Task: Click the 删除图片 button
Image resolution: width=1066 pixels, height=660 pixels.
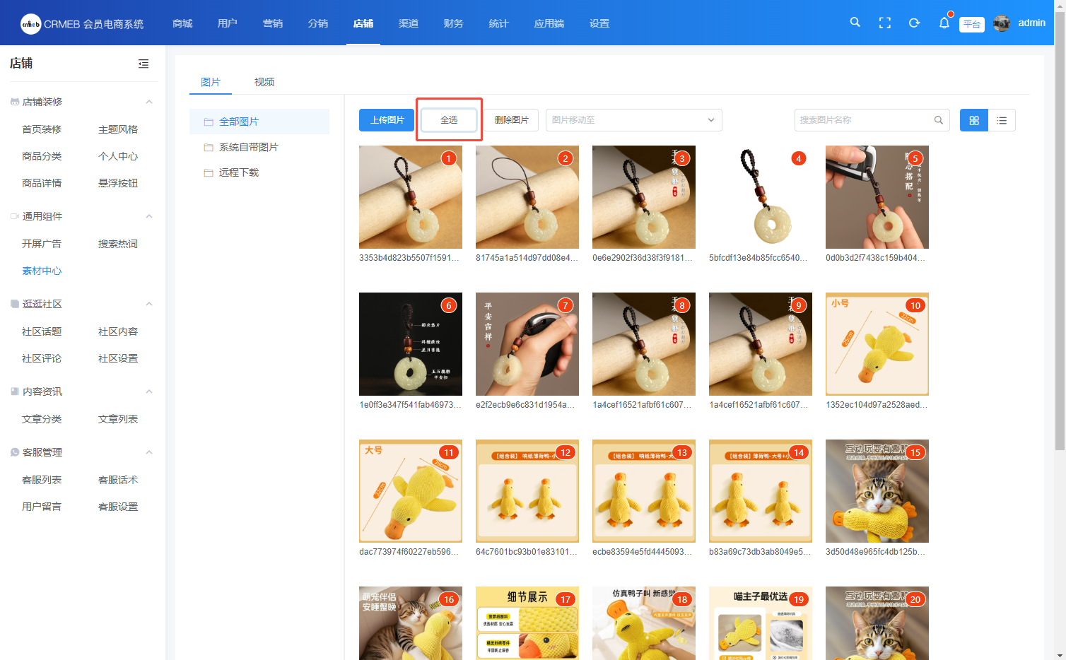Action: 512,120
